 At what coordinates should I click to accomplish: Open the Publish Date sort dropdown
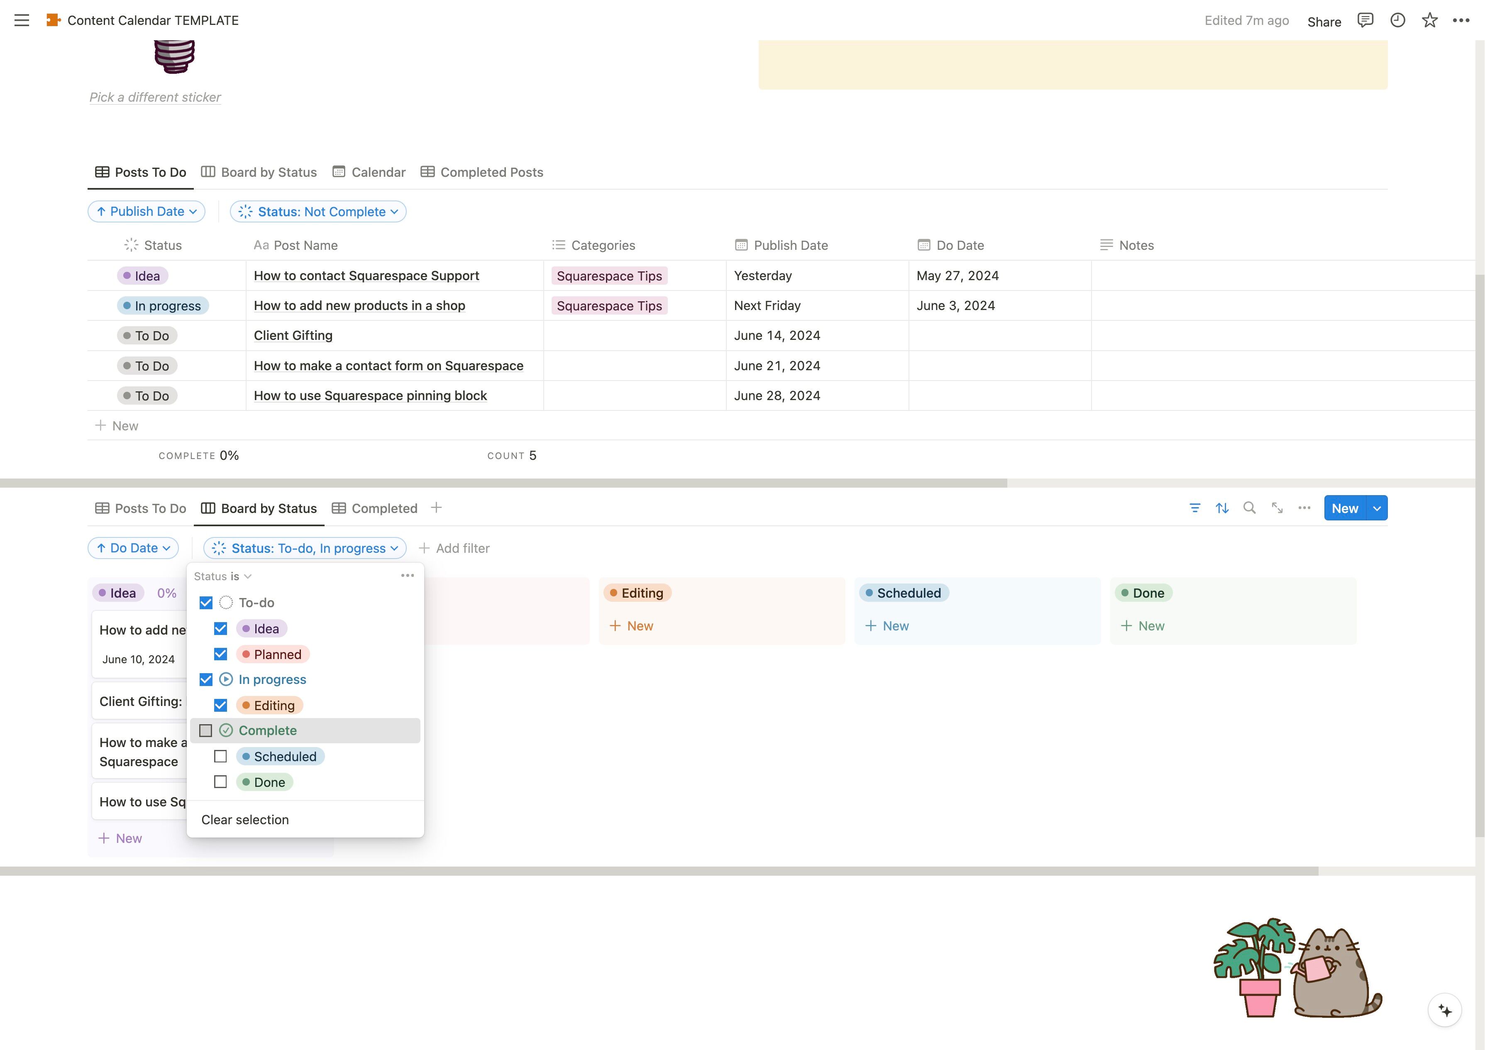coord(147,212)
